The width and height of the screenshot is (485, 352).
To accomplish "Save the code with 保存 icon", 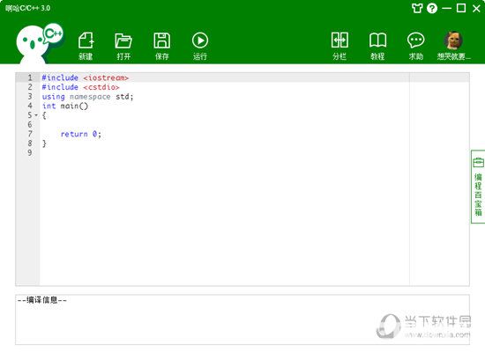I will coord(161,46).
